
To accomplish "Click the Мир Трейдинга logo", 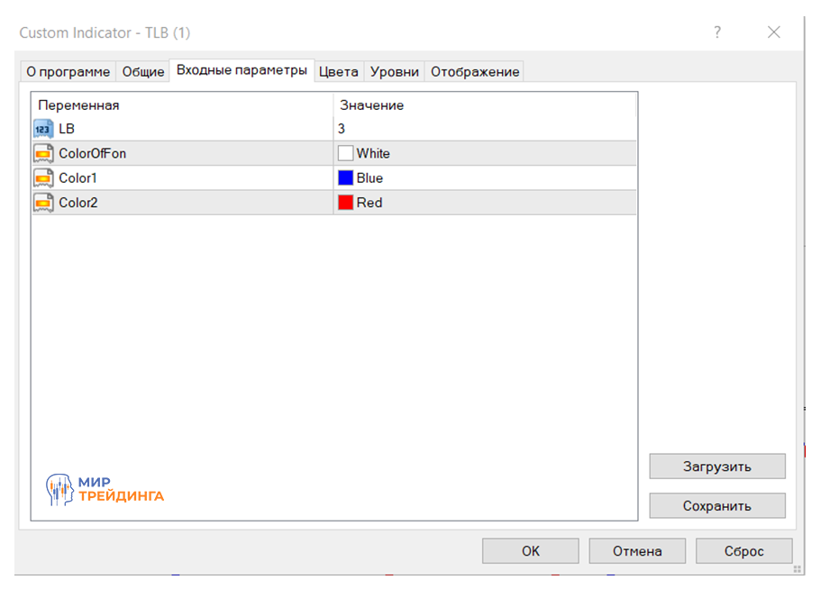I will [x=105, y=489].
